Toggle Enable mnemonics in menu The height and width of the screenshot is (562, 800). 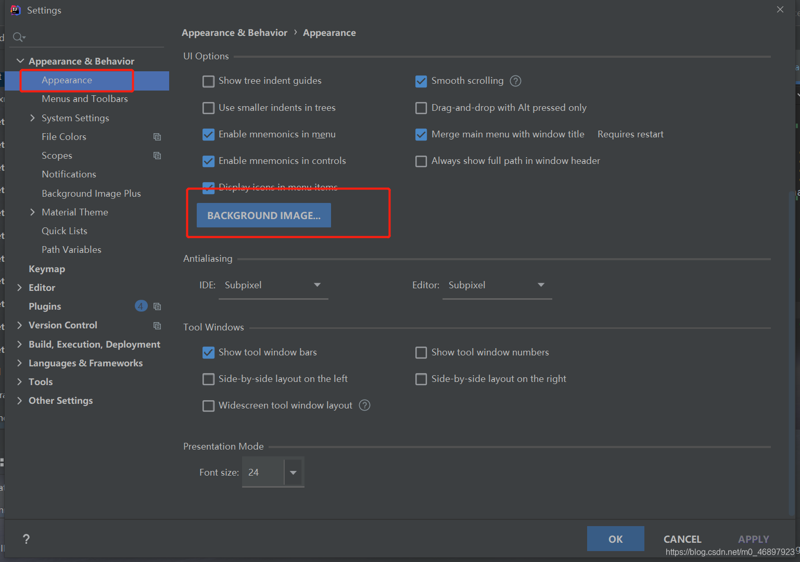(x=208, y=134)
